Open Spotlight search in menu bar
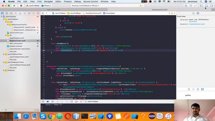Viewport: 215px width, 121px height. (201, 1)
